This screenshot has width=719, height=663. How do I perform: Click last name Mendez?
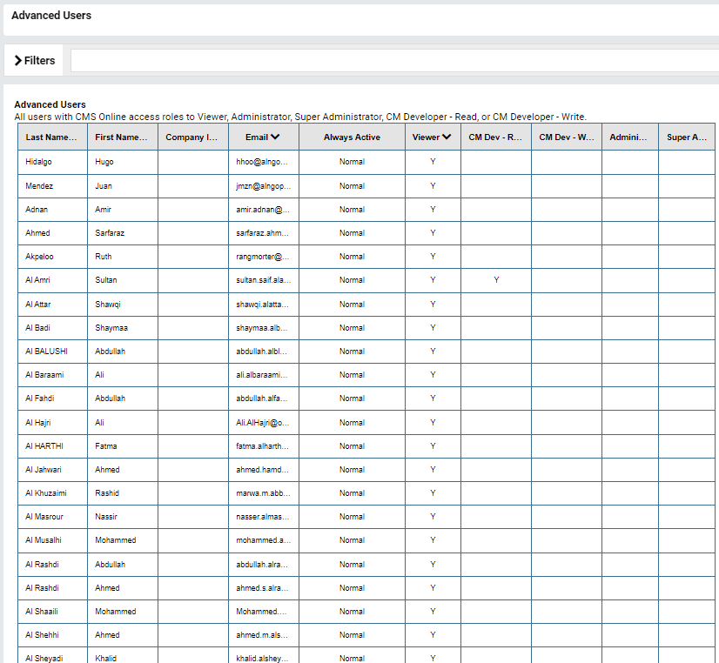click(39, 186)
